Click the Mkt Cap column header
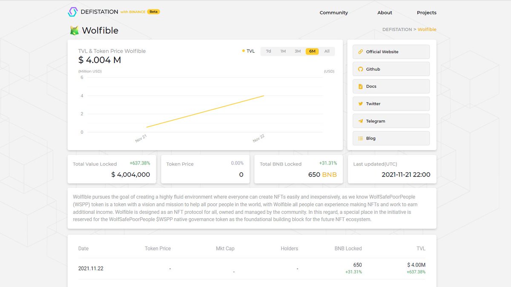511x287 pixels. (225, 249)
